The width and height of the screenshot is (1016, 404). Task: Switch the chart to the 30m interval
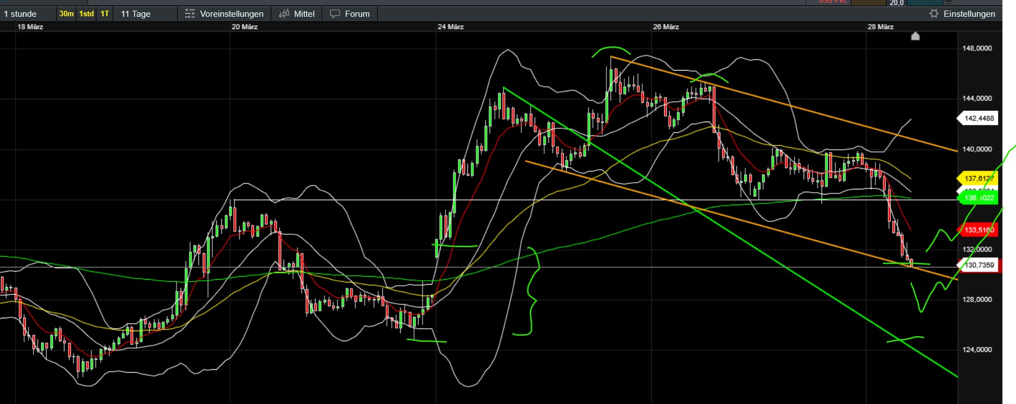coord(66,14)
